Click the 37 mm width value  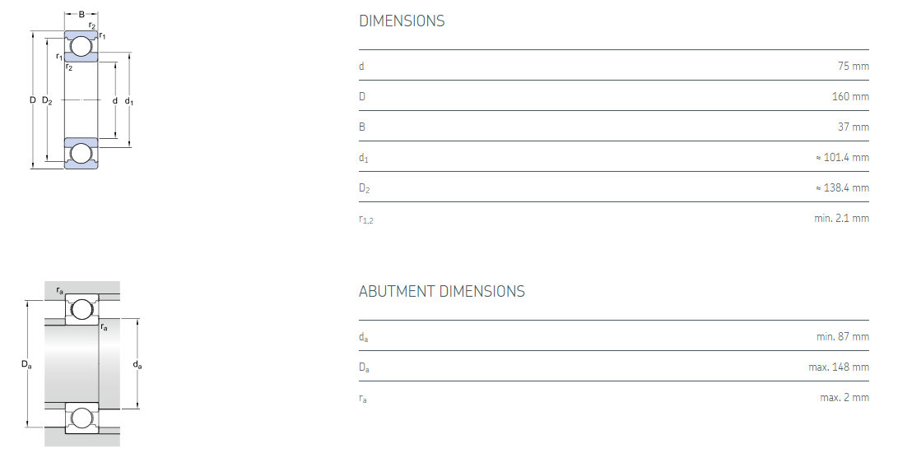854,127
